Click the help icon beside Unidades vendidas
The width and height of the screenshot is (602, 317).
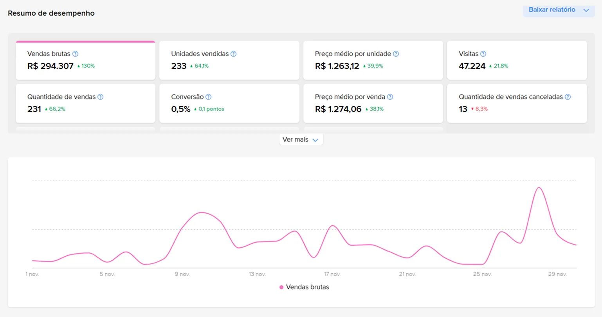tap(233, 54)
